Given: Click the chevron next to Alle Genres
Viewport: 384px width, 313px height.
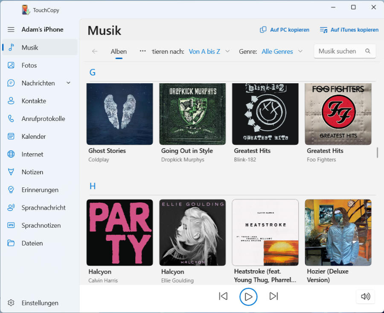Looking at the screenshot, I should [300, 51].
